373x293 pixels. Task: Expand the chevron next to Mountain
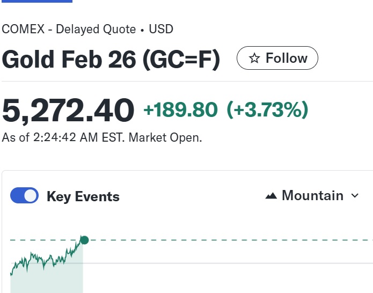tap(355, 196)
